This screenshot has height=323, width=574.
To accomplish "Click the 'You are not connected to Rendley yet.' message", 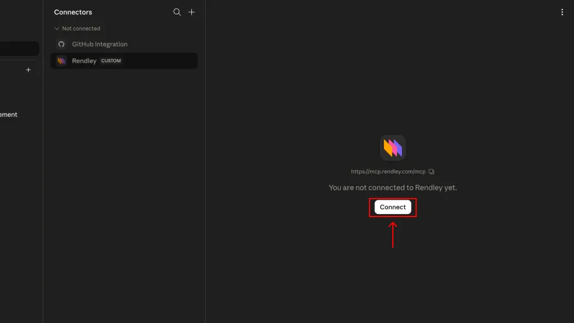I will point(393,187).
